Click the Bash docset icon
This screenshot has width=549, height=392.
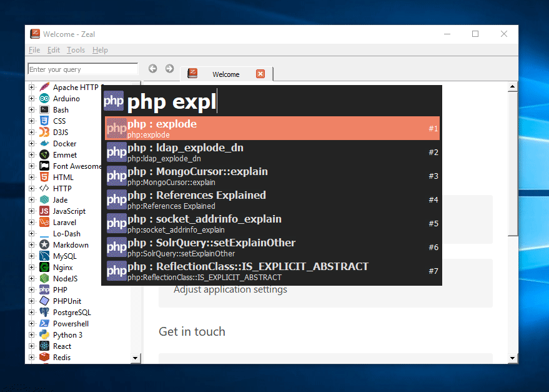(x=44, y=110)
